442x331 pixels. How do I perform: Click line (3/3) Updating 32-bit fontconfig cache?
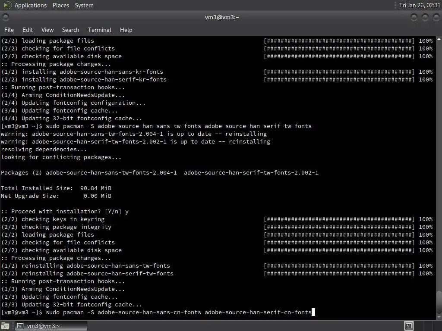pos(72,305)
